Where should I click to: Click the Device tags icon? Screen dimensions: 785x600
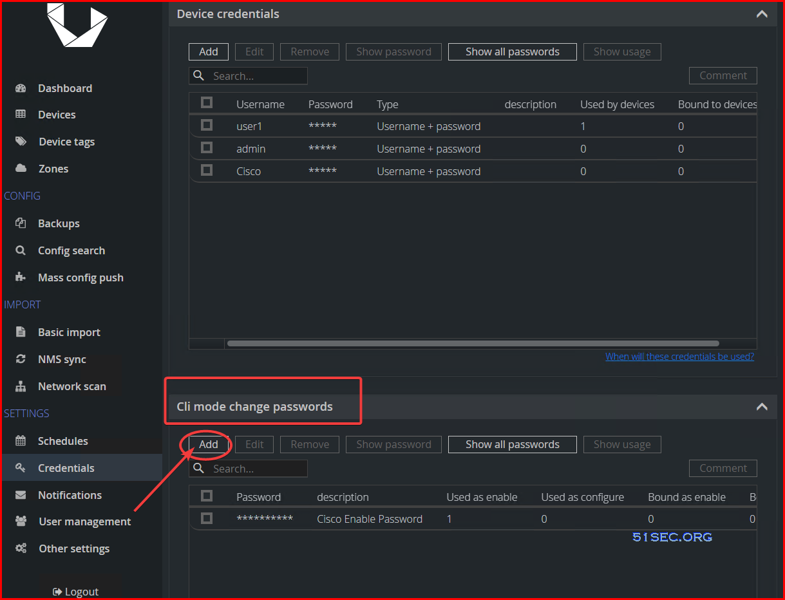21,142
